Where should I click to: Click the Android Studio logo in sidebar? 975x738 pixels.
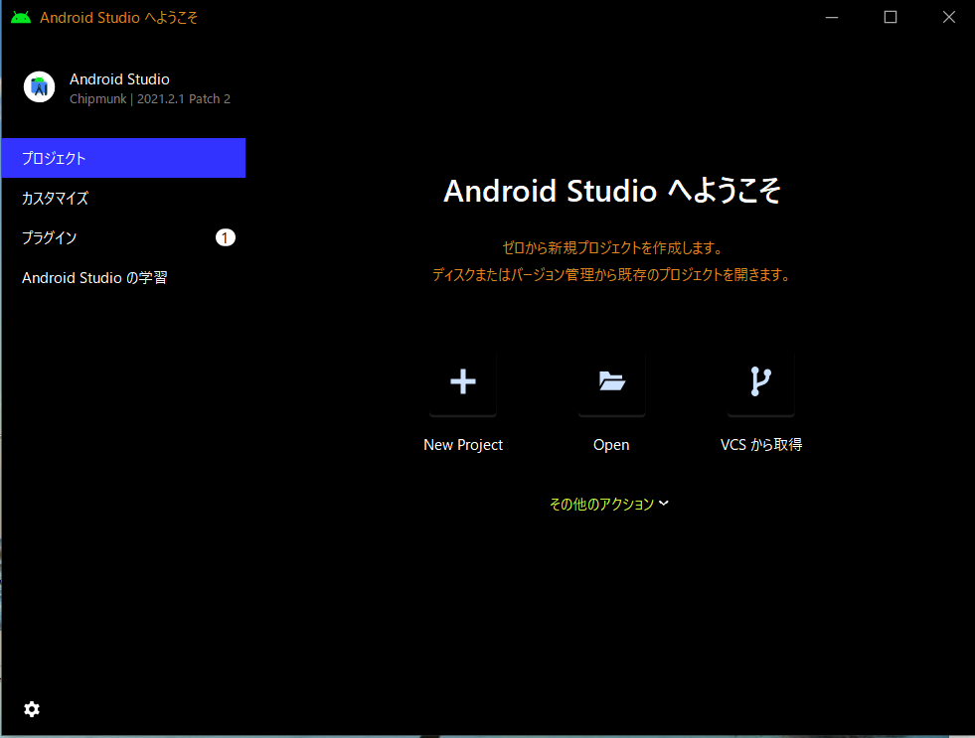click(x=40, y=87)
